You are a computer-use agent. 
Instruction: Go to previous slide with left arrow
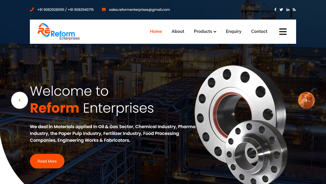tap(20, 100)
